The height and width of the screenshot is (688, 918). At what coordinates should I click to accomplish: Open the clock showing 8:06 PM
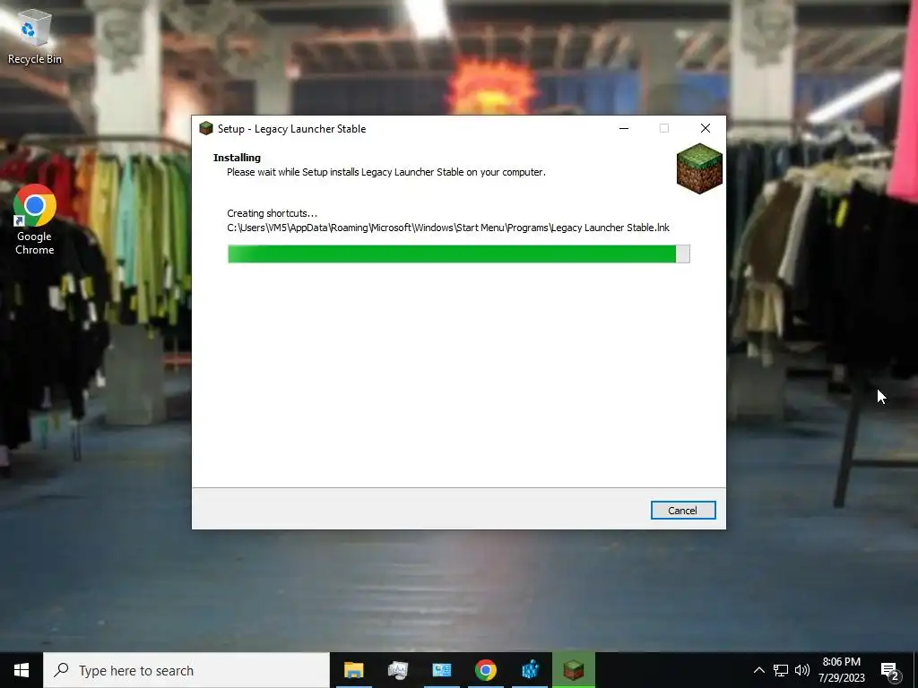(x=841, y=670)
